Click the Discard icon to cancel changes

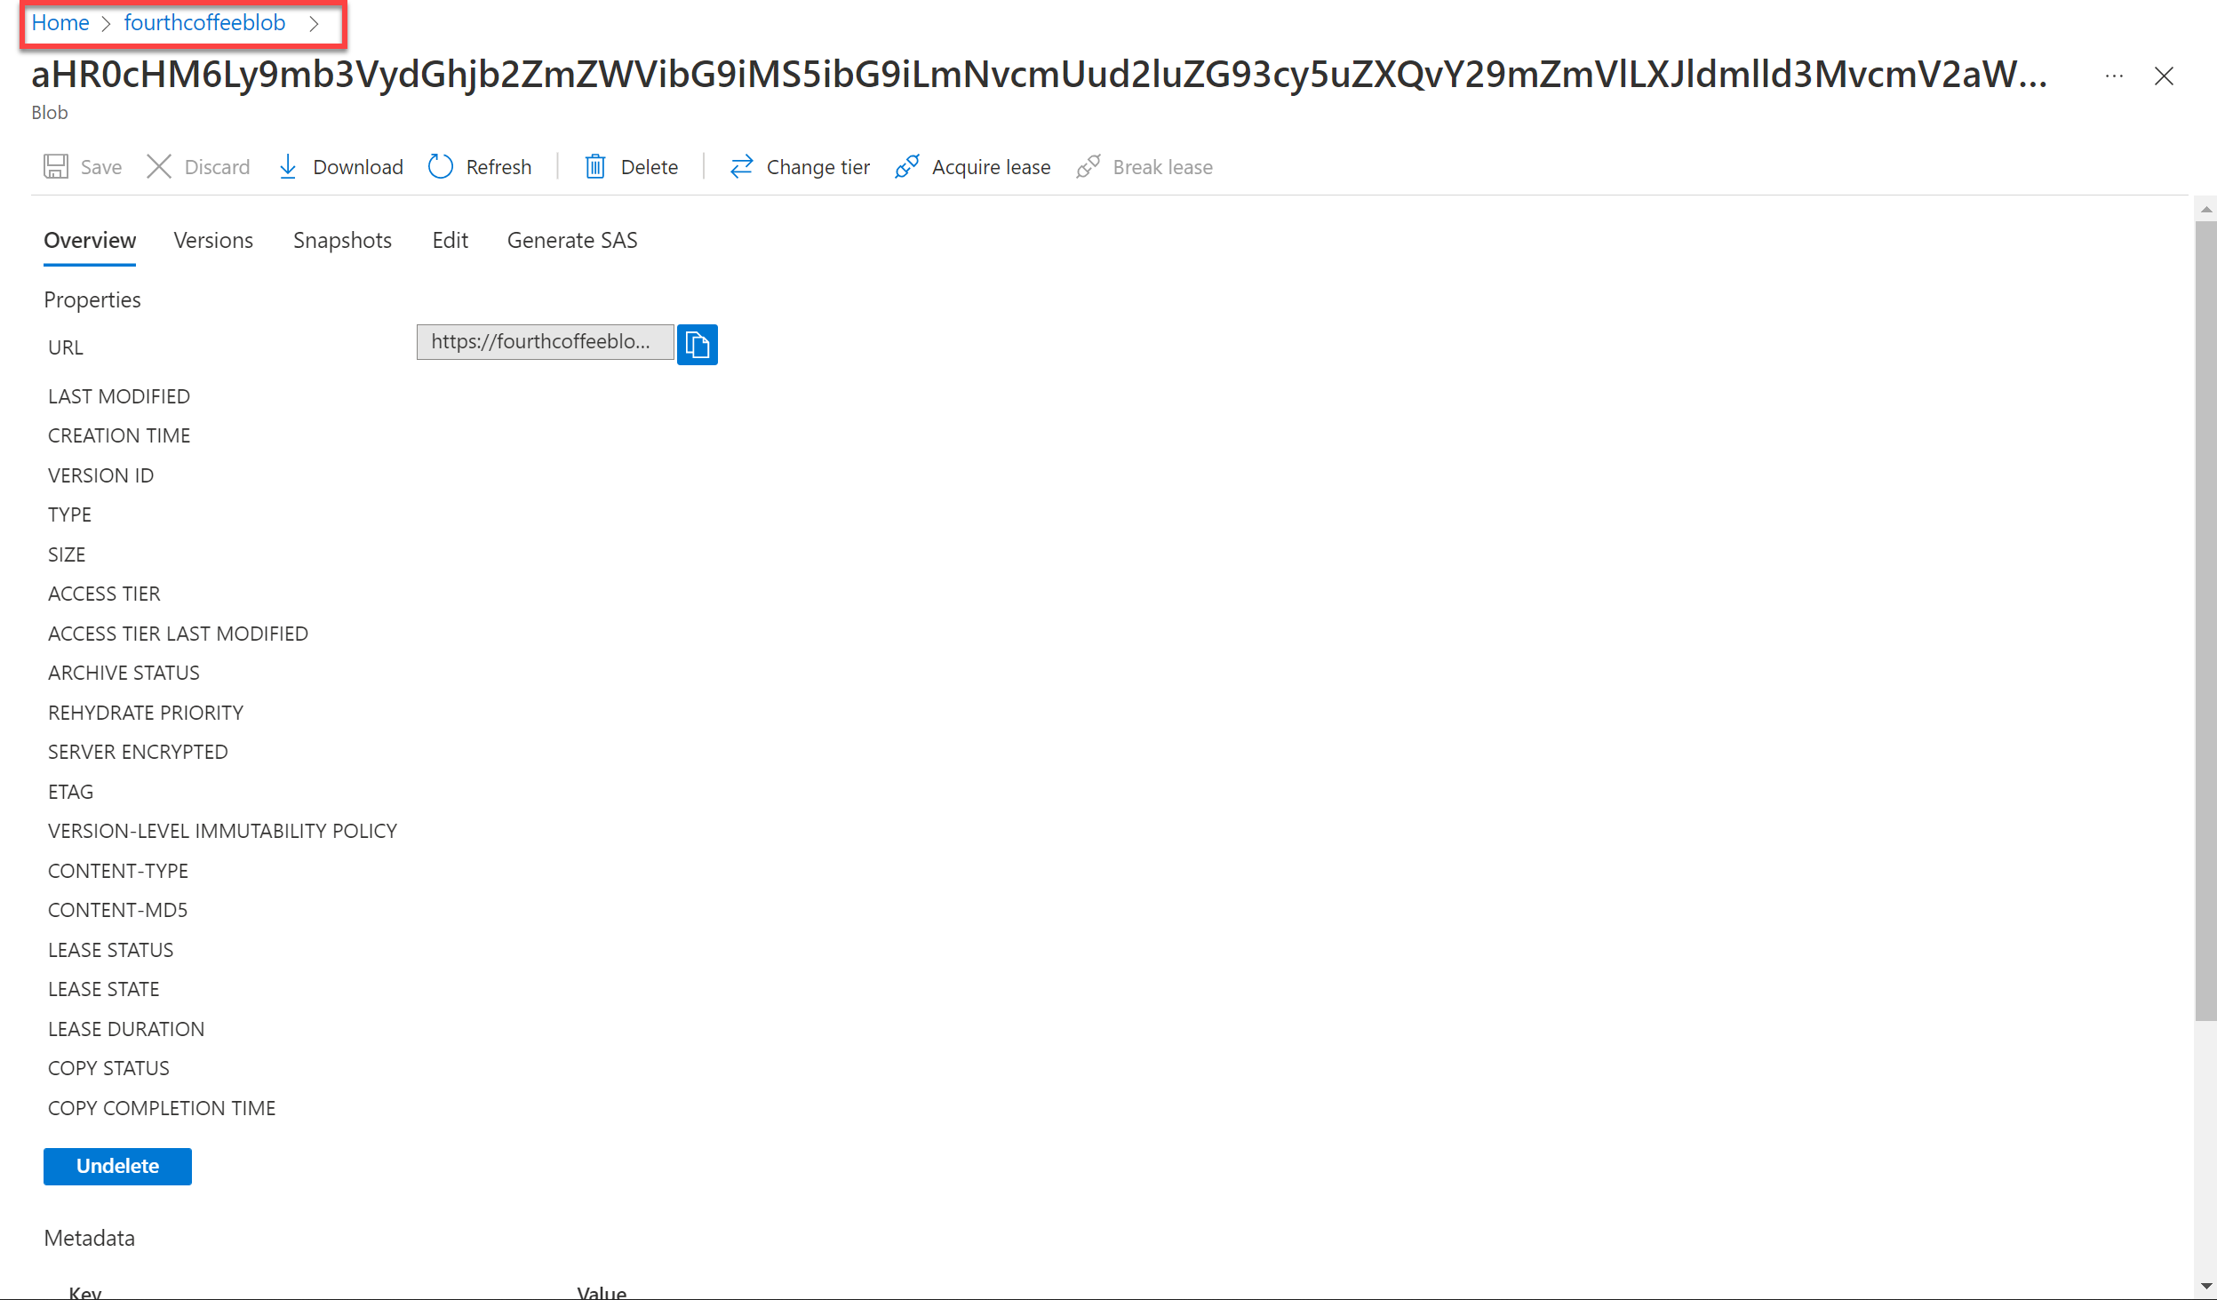coord(158,165)
